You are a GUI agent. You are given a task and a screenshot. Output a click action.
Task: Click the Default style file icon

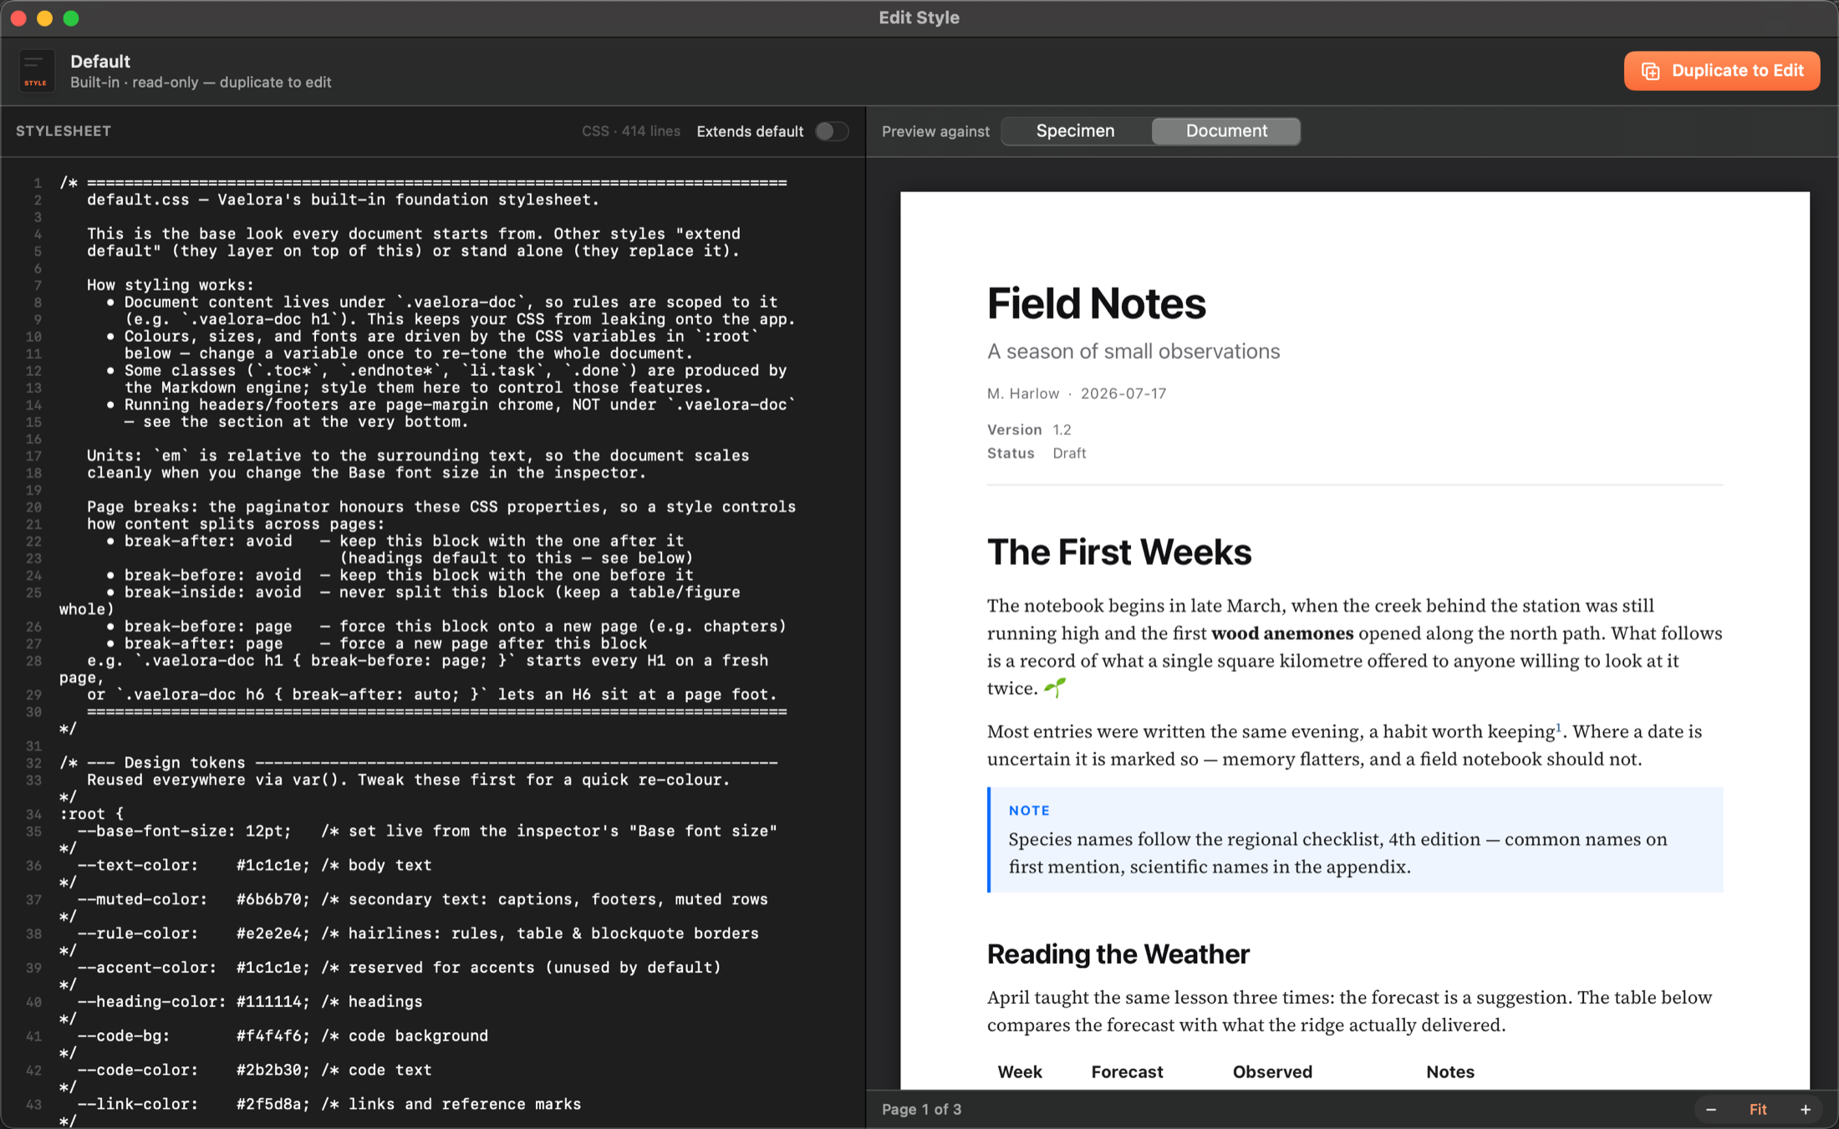(36, 71)
